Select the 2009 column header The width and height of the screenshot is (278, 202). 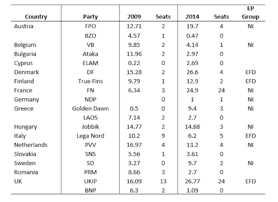(134, 17)
